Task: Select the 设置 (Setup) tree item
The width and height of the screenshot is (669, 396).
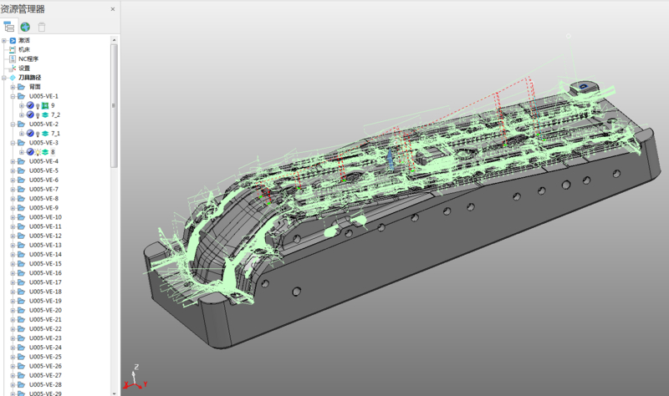Action: pos(23,68)
